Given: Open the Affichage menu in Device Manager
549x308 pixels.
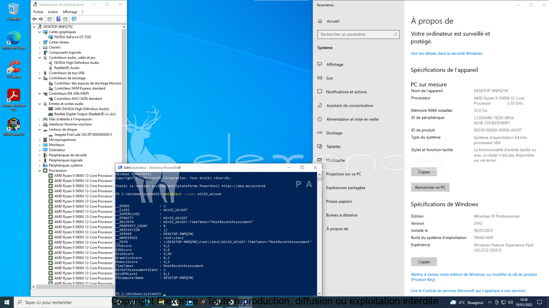Looking at the screenshot, I should pos(70,12).
